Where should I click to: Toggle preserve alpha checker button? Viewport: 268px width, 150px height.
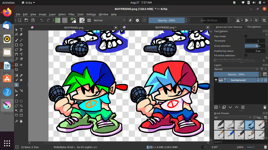coord(137,20)
